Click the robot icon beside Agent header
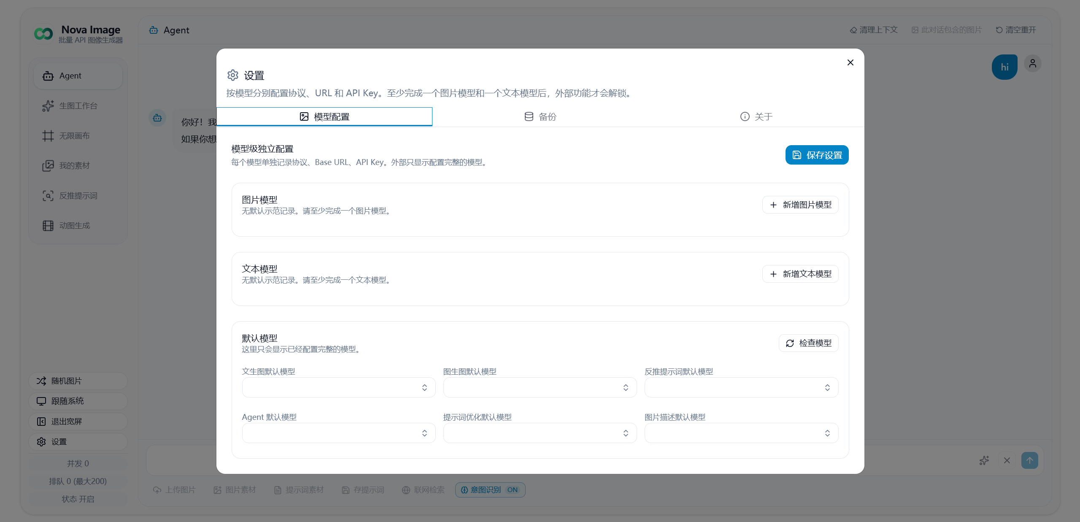This screenshot has width=1080, height=522. pos(154,30)
